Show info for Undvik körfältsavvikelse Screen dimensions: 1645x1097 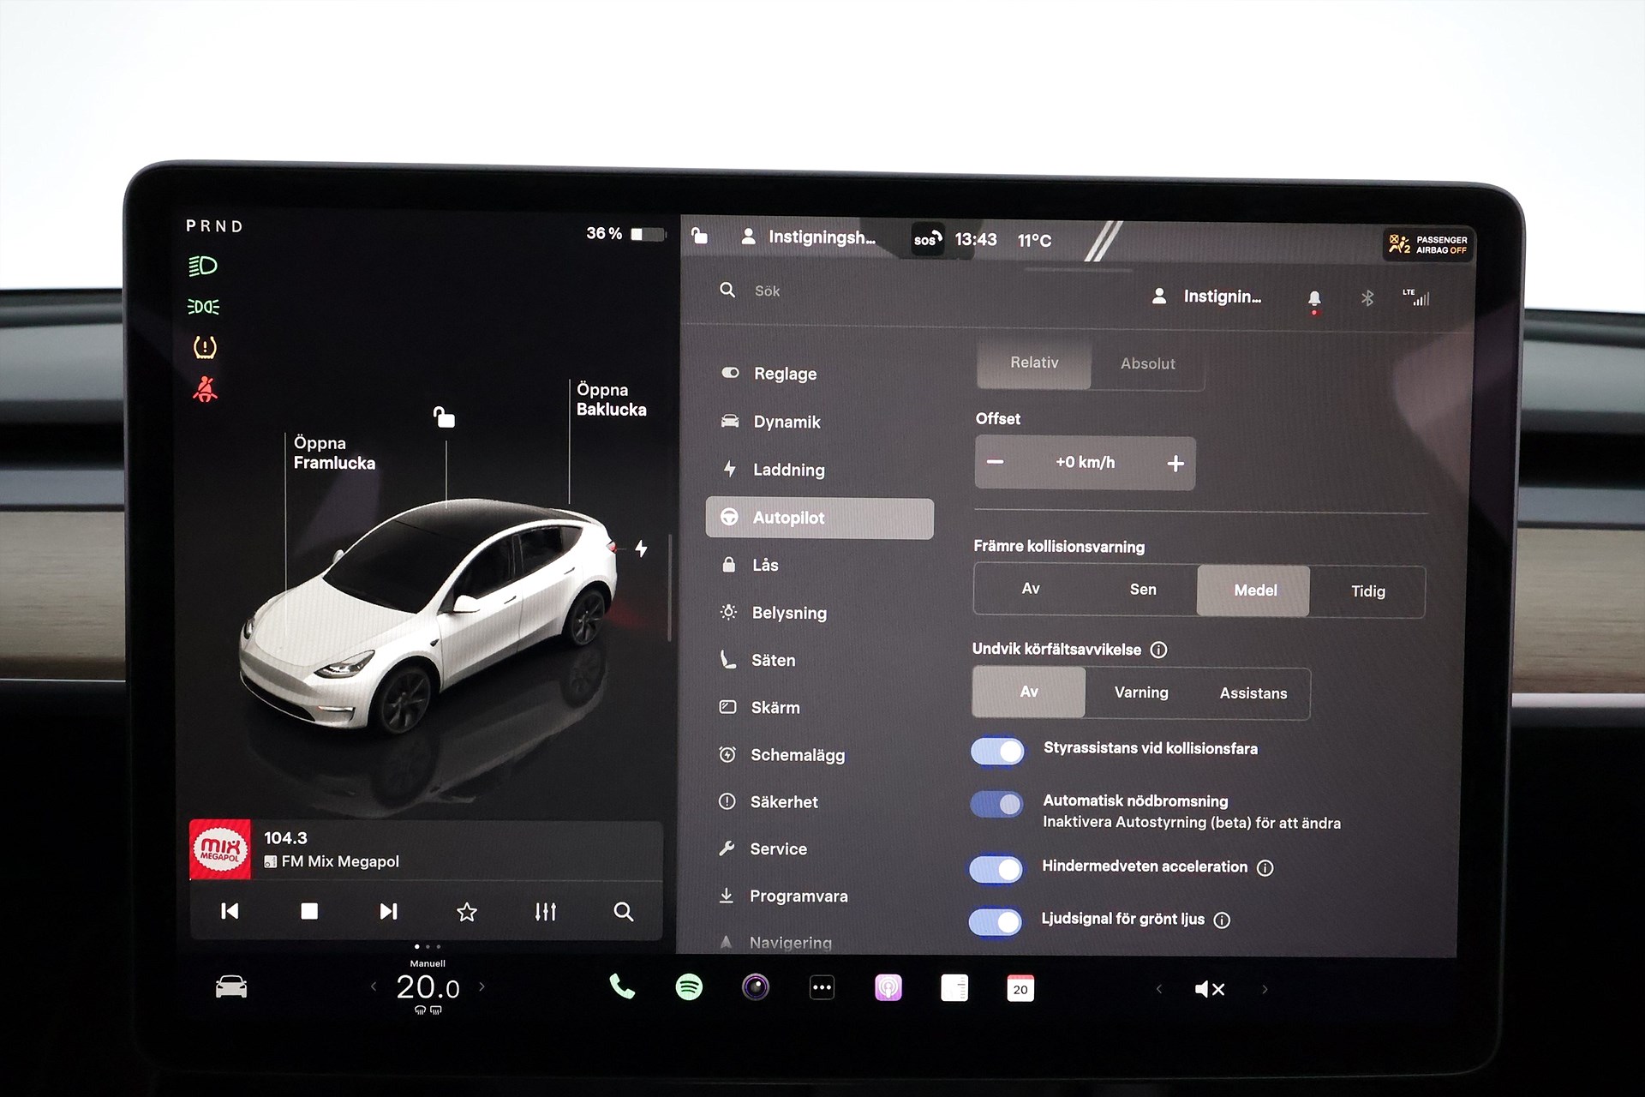coord(1158,650)
